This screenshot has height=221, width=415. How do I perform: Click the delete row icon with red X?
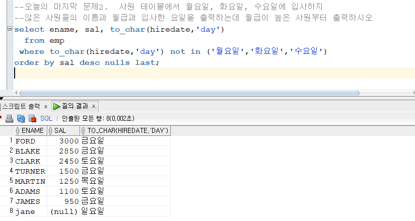32,119
